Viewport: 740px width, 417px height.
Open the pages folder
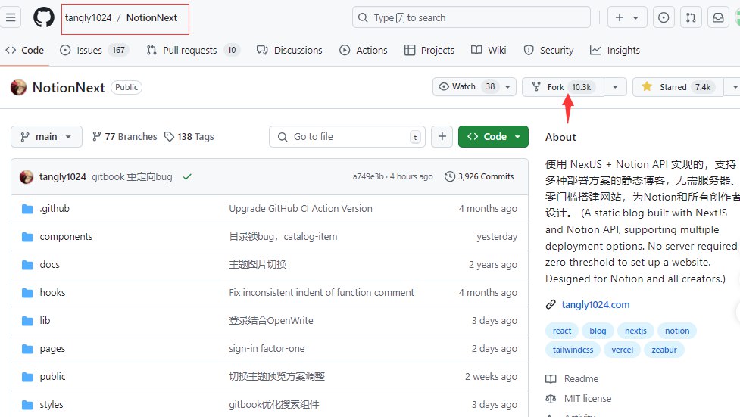click(52, 349)
